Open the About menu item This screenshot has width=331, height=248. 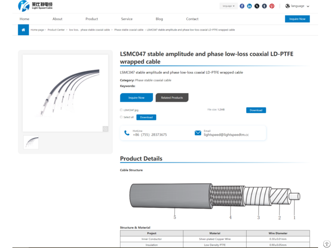click(57, 19)
